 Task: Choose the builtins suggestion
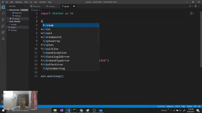(x=71, y=49)
